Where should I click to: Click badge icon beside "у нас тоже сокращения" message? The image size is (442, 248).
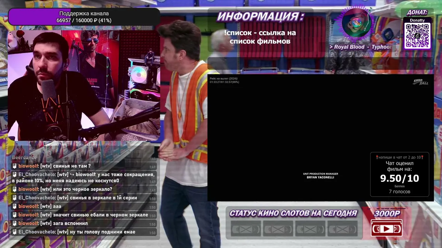pyautogui.click(x=15, y=175)
